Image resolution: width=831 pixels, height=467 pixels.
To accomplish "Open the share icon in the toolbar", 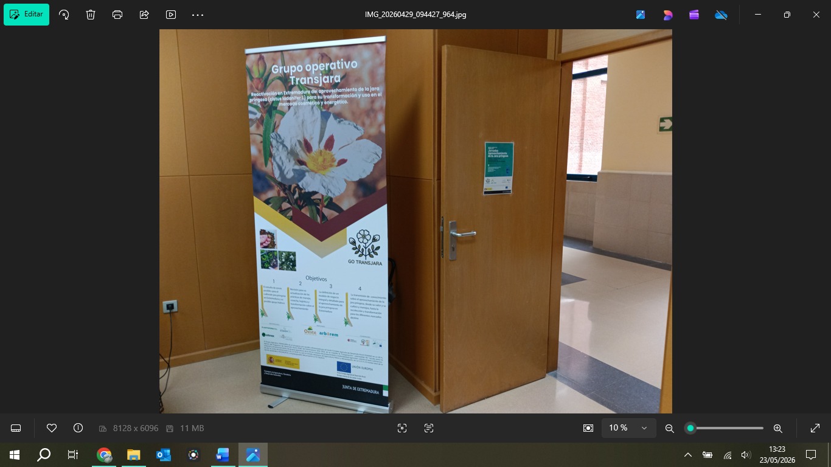I will 144,15.
